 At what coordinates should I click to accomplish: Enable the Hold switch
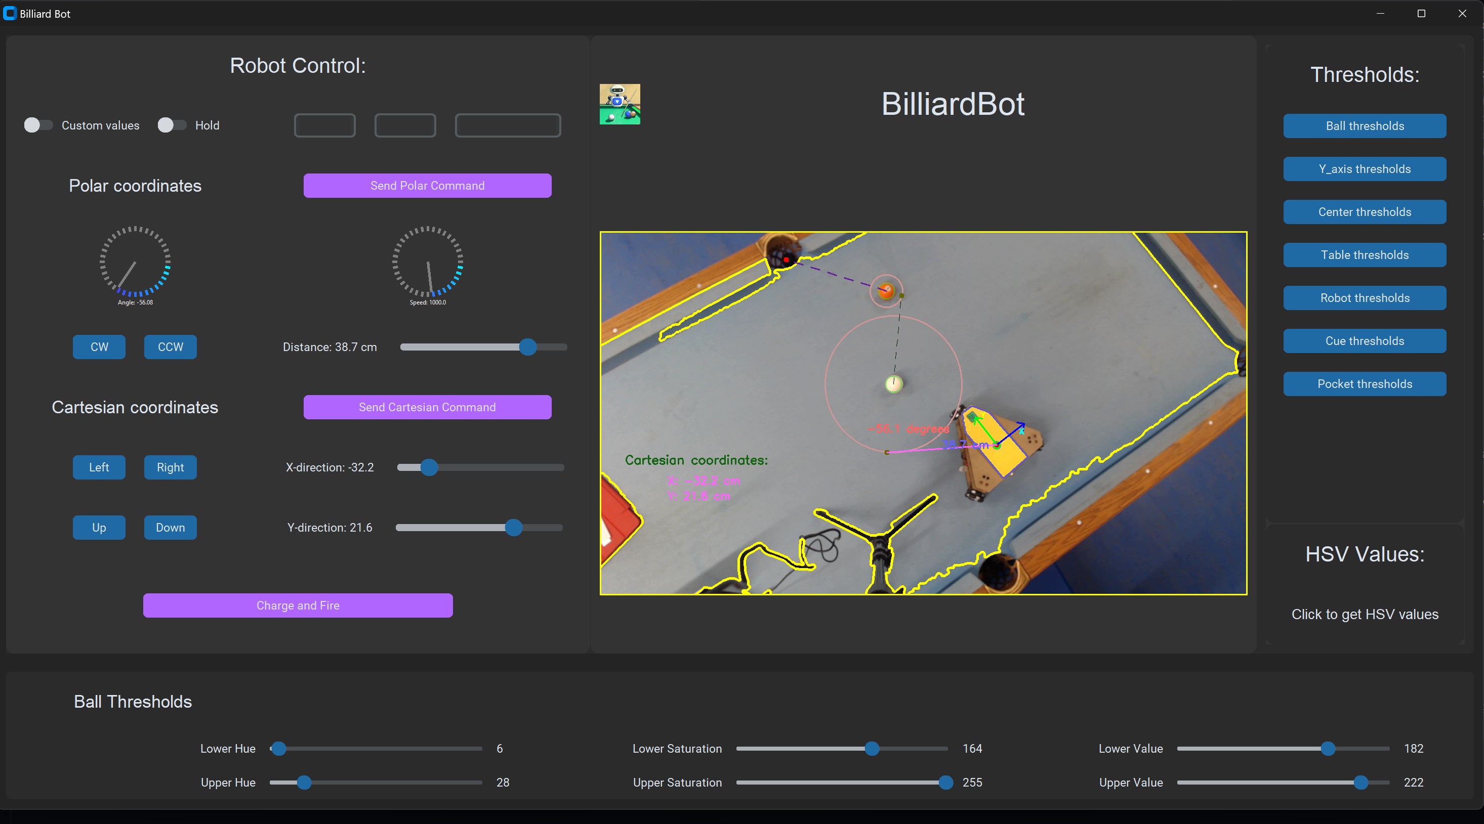click(172, 125)
